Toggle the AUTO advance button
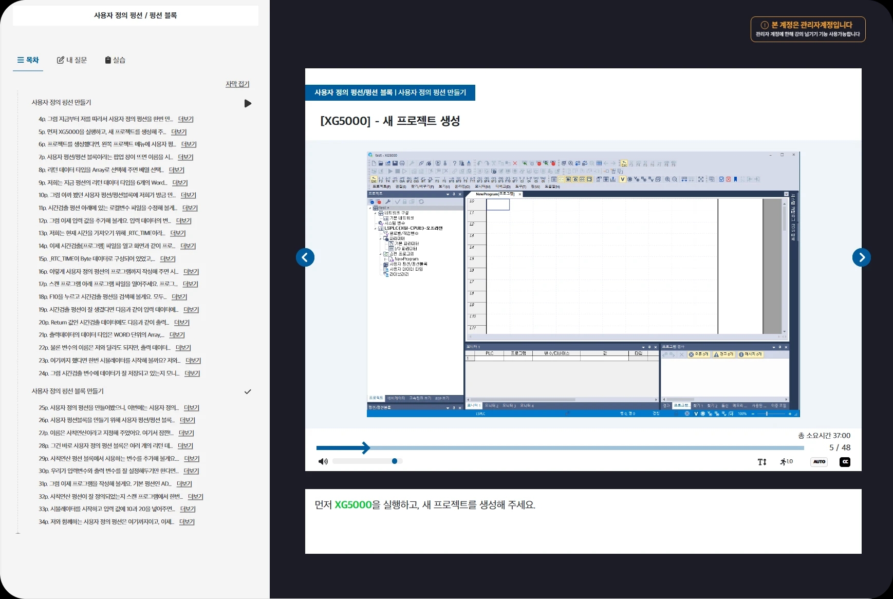 pos(819,462)
